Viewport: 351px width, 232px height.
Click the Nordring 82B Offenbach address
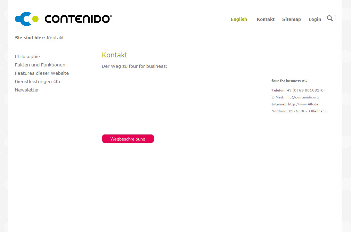tap(299, 111)
